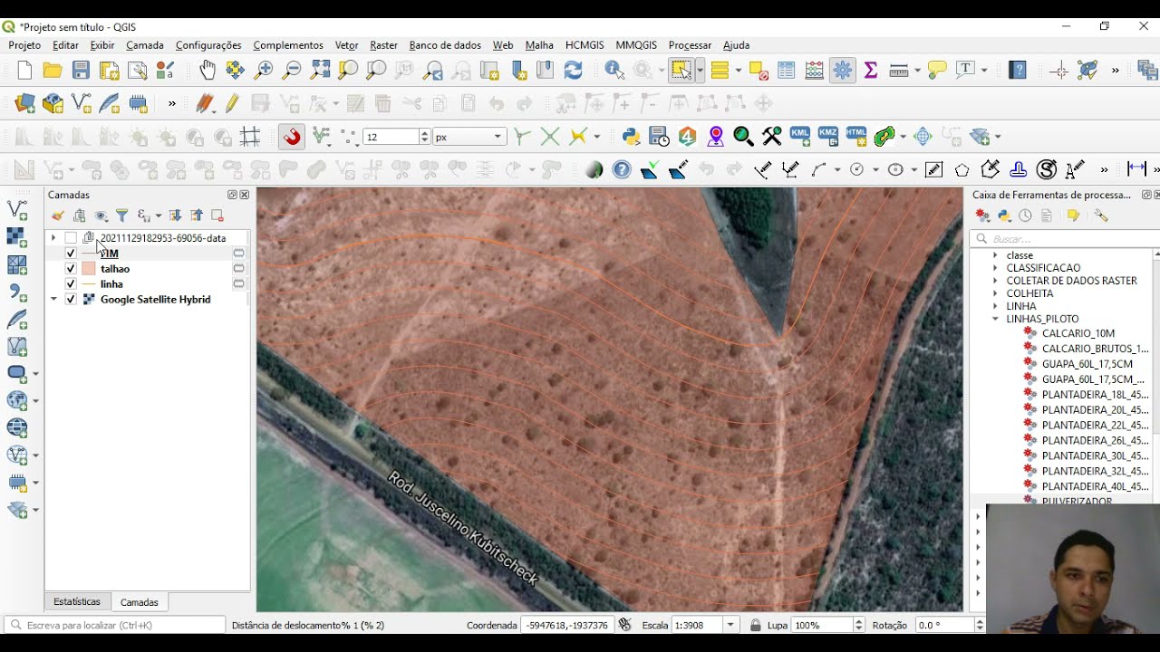The width and height of the screenshot is (1160, 652).
Task: Expand the 20211129182953-69056-data group
Action: 53,238
